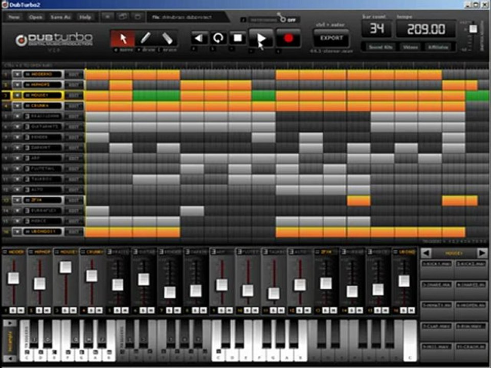491x368 pixels.
Task: Toggle the loop playback button
Action: coord(218,38)
